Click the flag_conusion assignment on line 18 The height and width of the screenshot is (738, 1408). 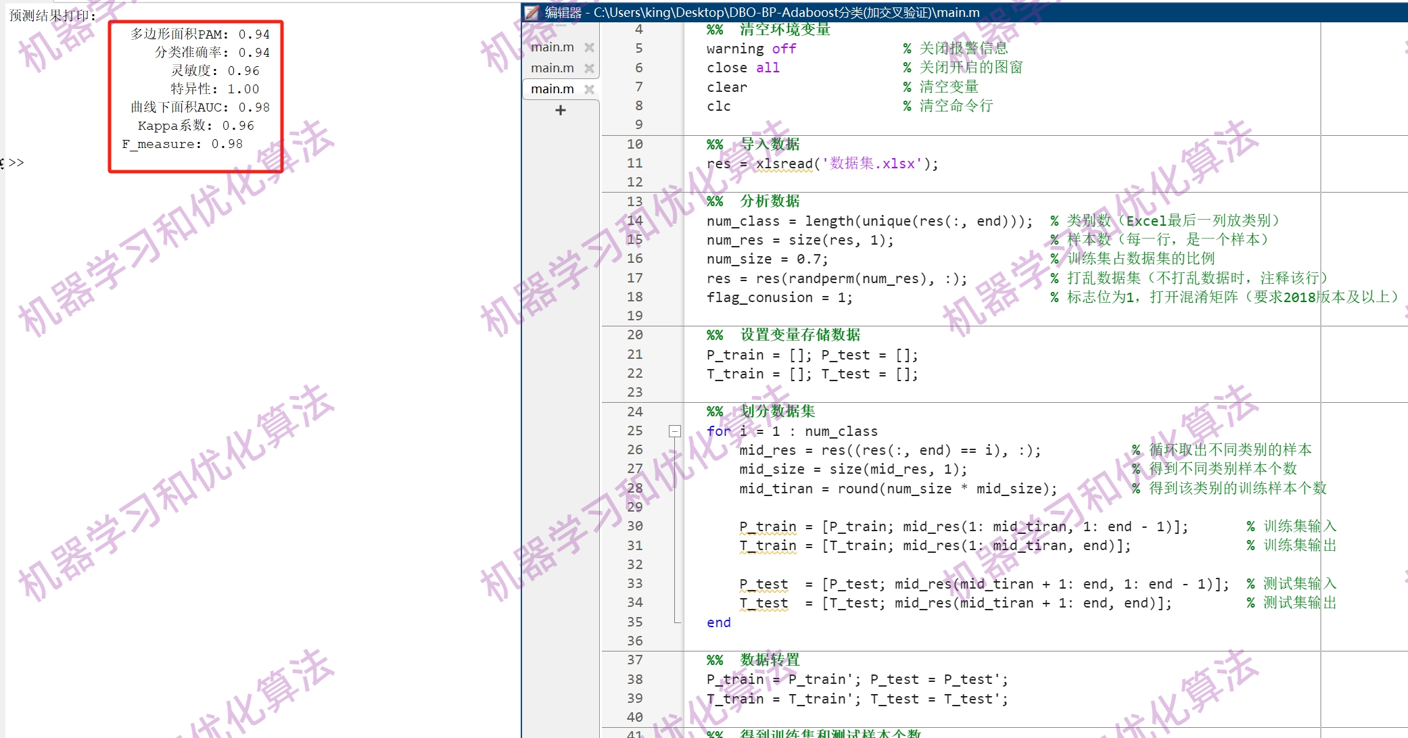(778, 297)
